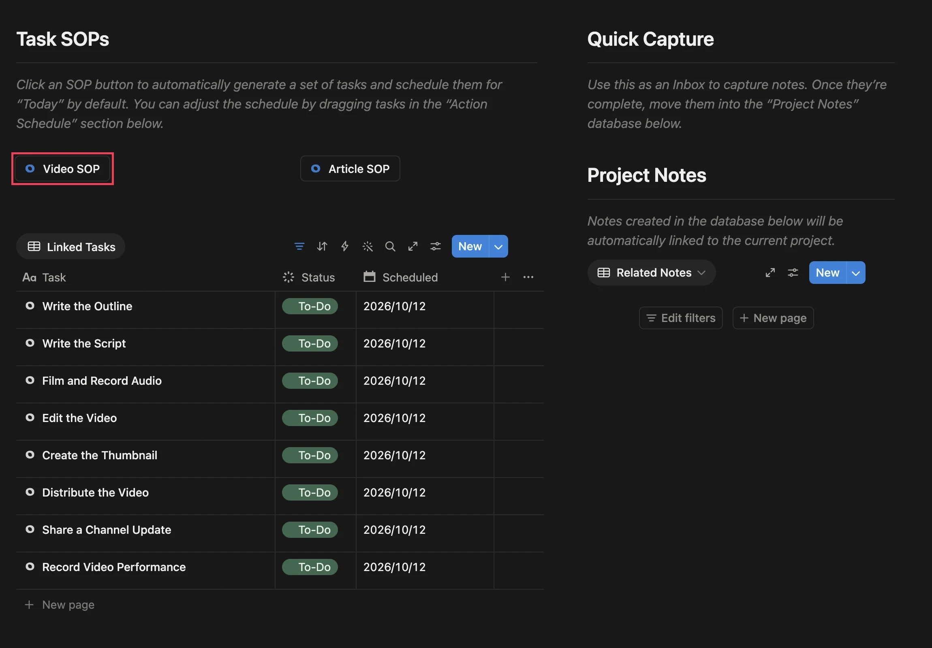Open settings sliders icon for Related Notes
Screen dimensions: 932x648
pyautogui.click(x=793, y=273)
